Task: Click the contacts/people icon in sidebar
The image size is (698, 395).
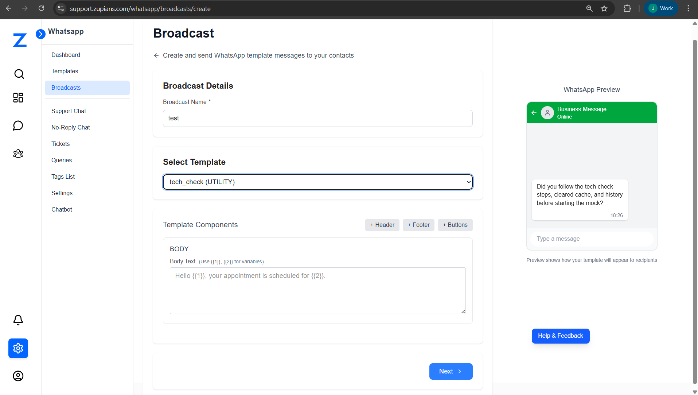Action: (x=18, y=154)
